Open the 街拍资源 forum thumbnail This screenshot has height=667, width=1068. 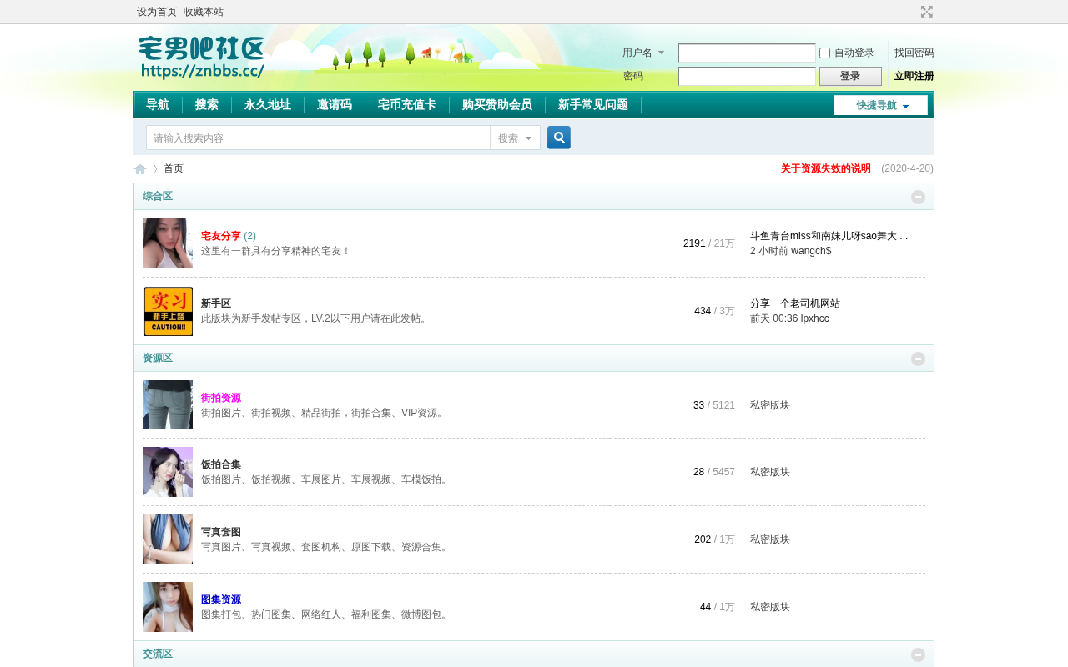point(168,404)
